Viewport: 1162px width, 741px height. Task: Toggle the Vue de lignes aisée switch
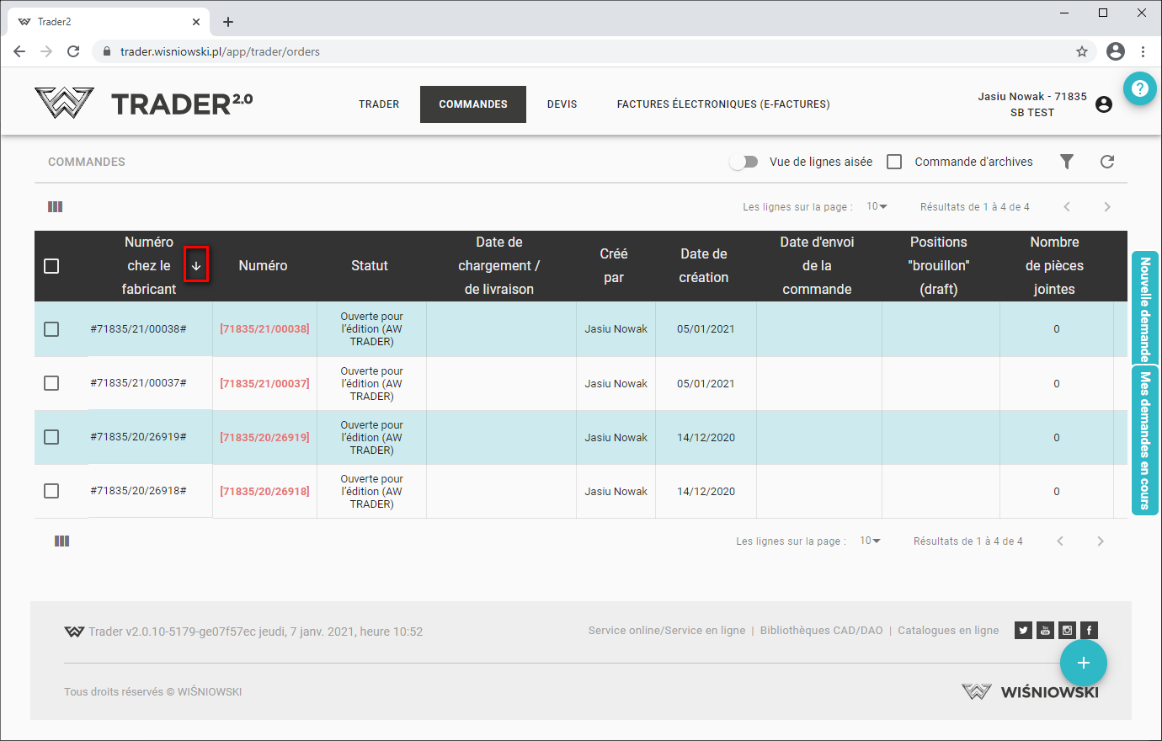[x=744, y=162]
